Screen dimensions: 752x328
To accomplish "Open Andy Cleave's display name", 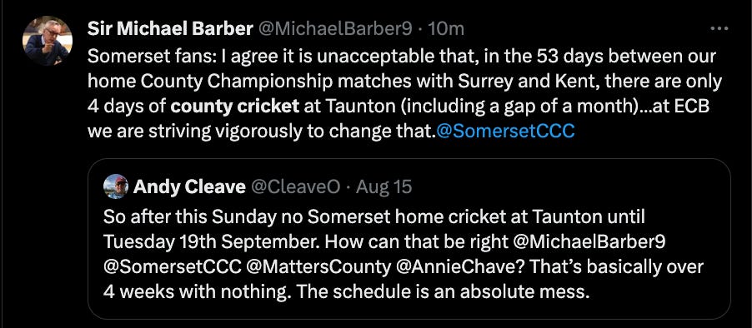I will (189, 186).
